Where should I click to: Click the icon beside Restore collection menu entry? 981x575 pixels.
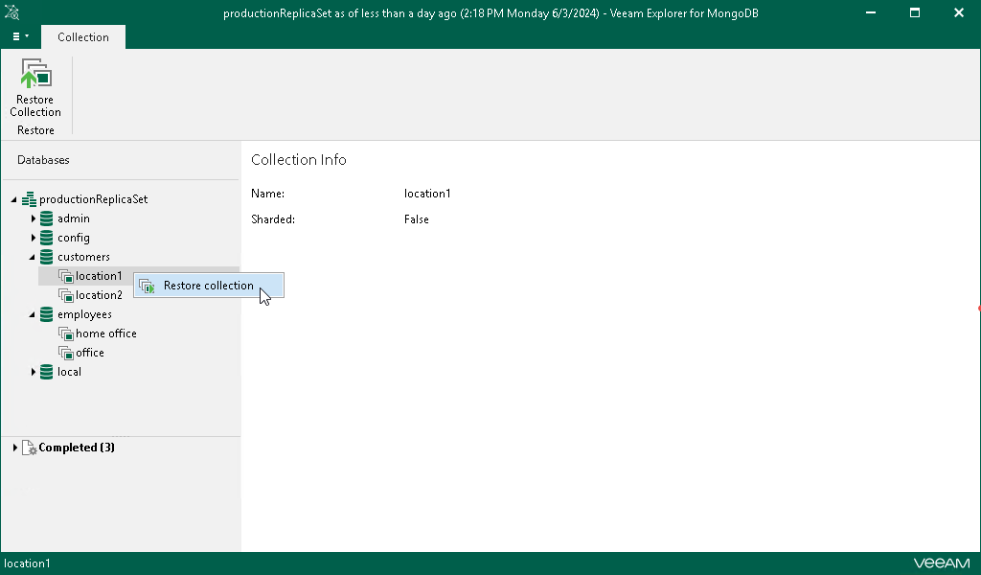click(x=147, y=287)
